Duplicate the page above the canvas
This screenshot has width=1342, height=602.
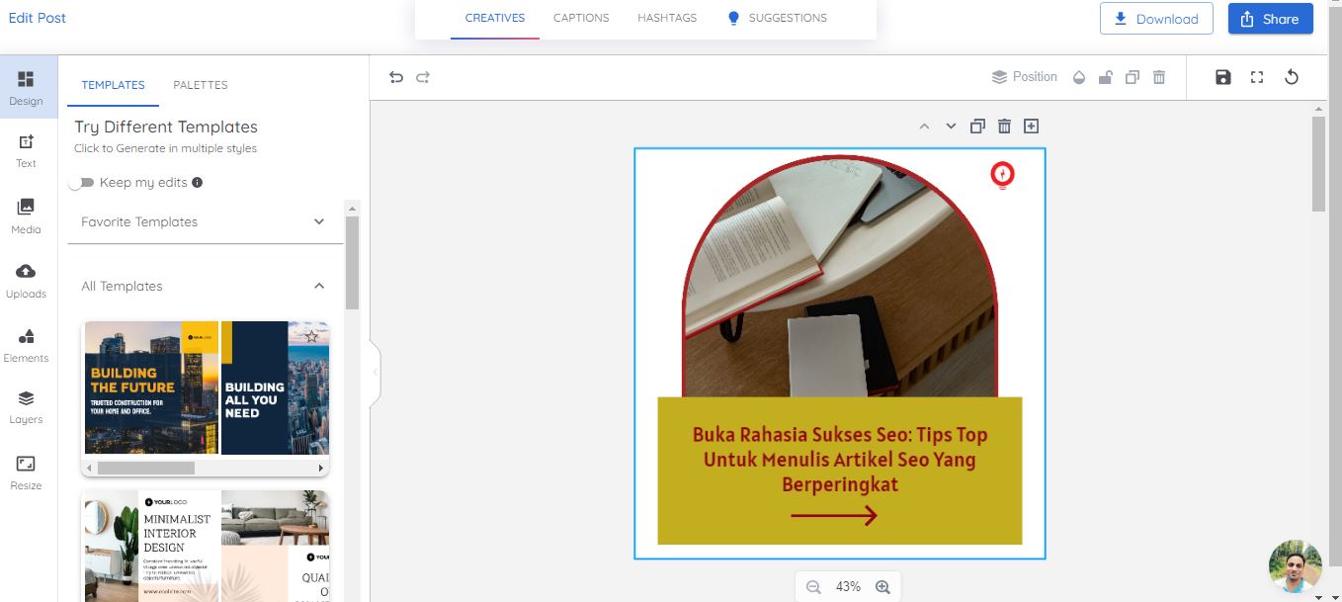point(977,127)
